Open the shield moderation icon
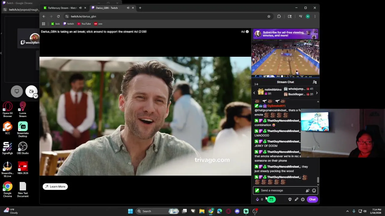Image resolution: width=385 pixels, height=216 pixels. (290, 199)
